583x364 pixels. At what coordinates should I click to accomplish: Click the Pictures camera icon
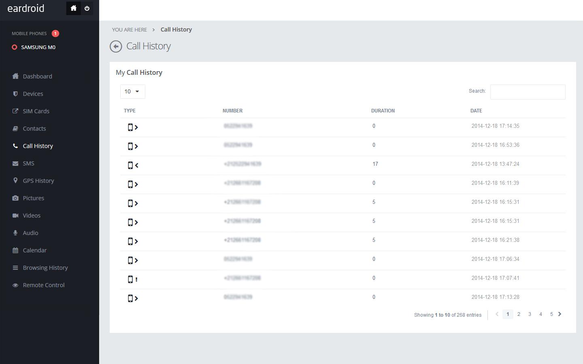point(15,198)
